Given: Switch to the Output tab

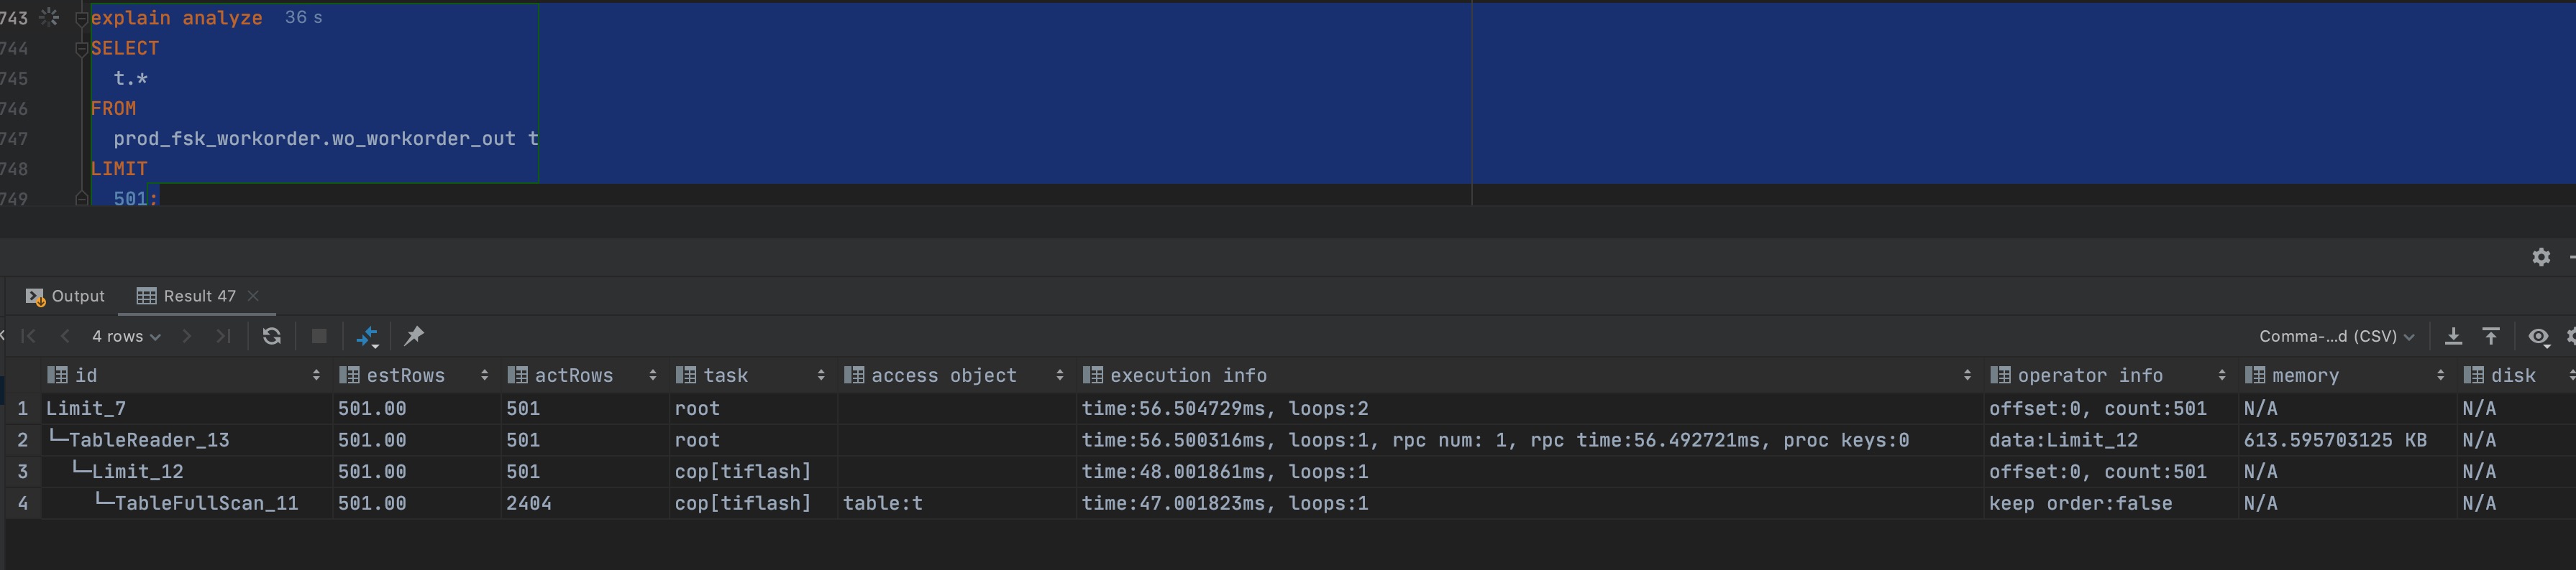Looking at the screenshot, I should point(66,296).
